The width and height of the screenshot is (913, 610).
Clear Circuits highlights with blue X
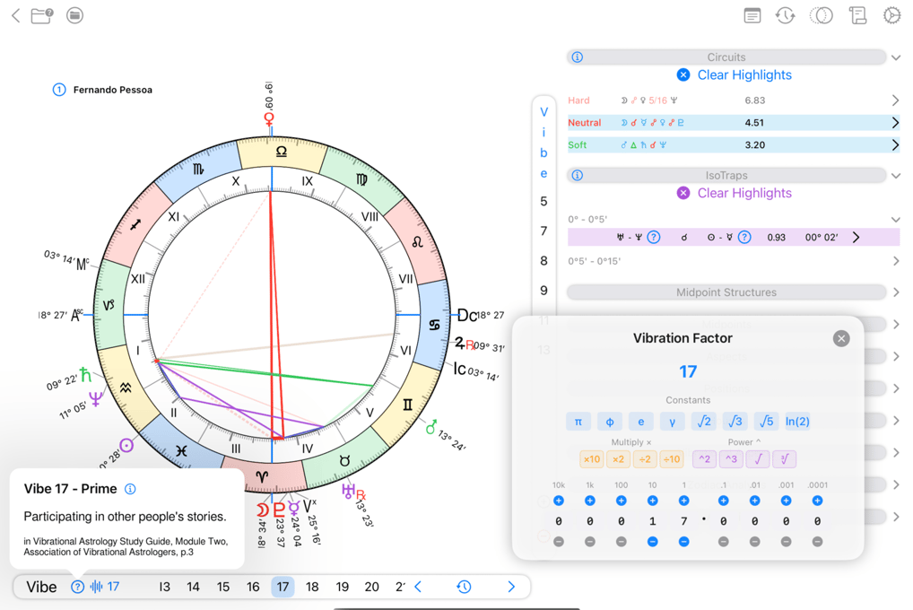click(683, 74)
